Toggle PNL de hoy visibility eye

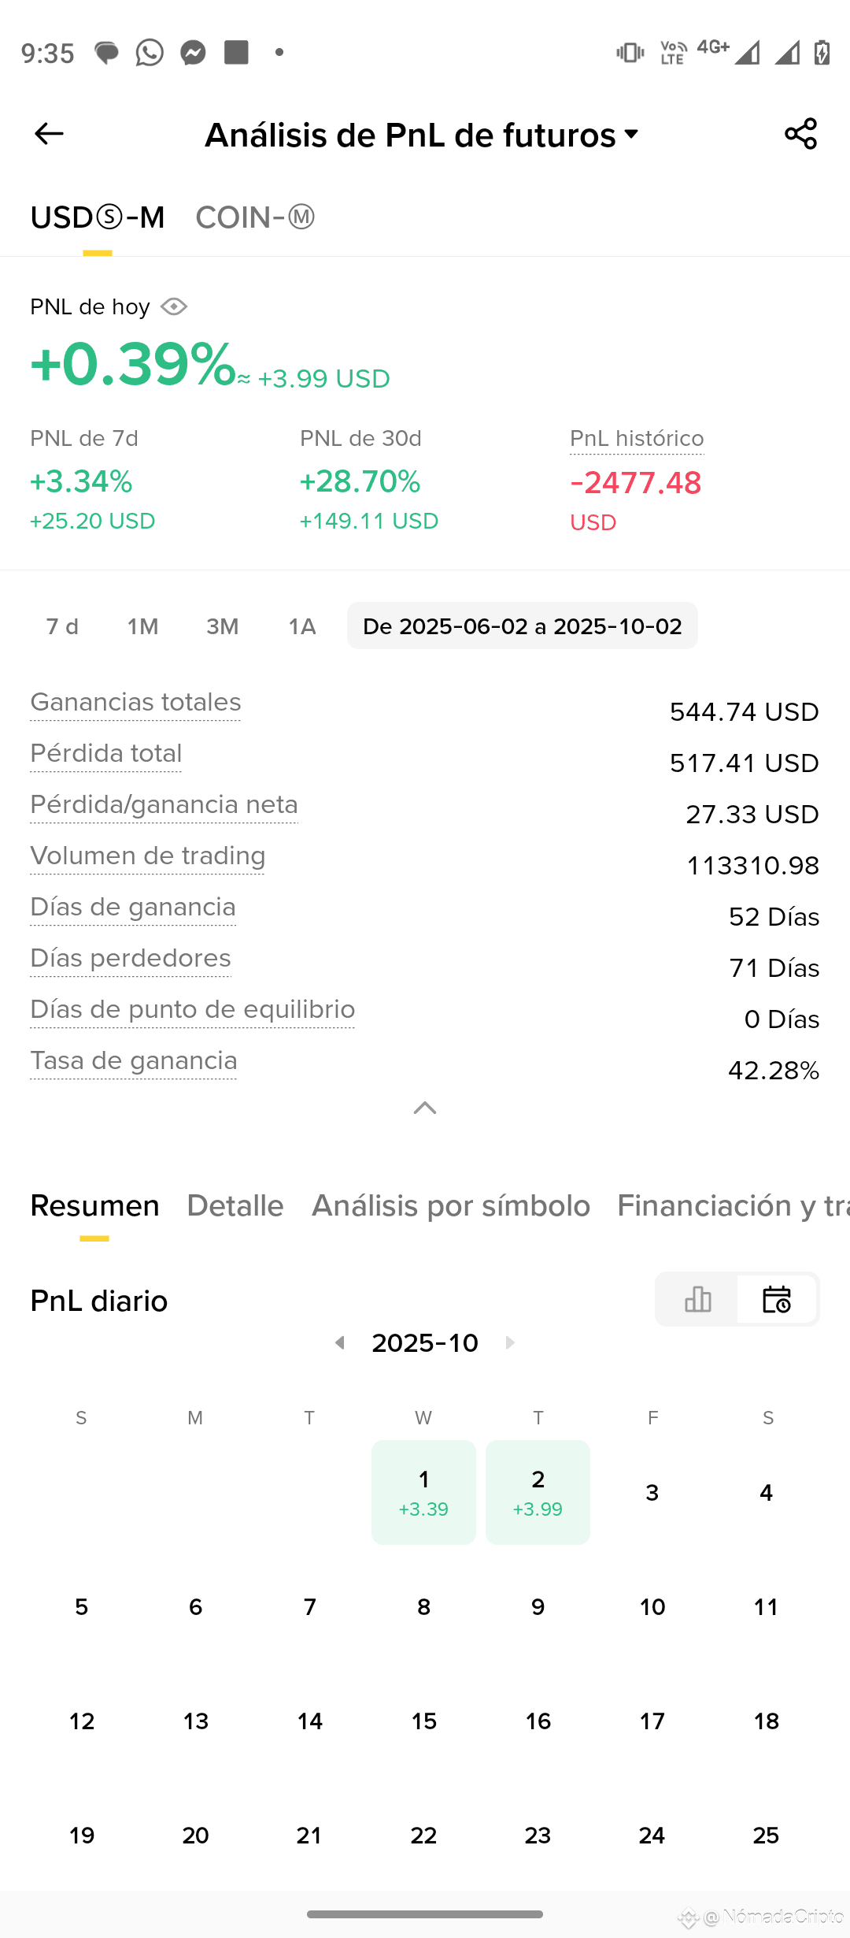tap(174, 306)
